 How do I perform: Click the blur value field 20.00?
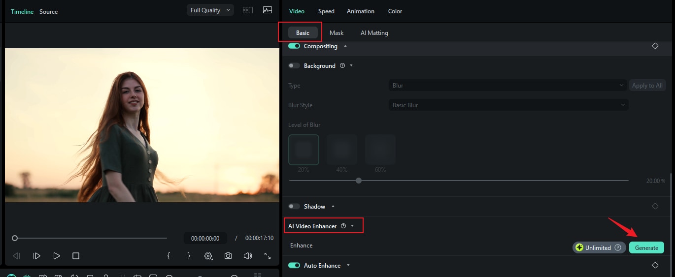tap(656, 181)
